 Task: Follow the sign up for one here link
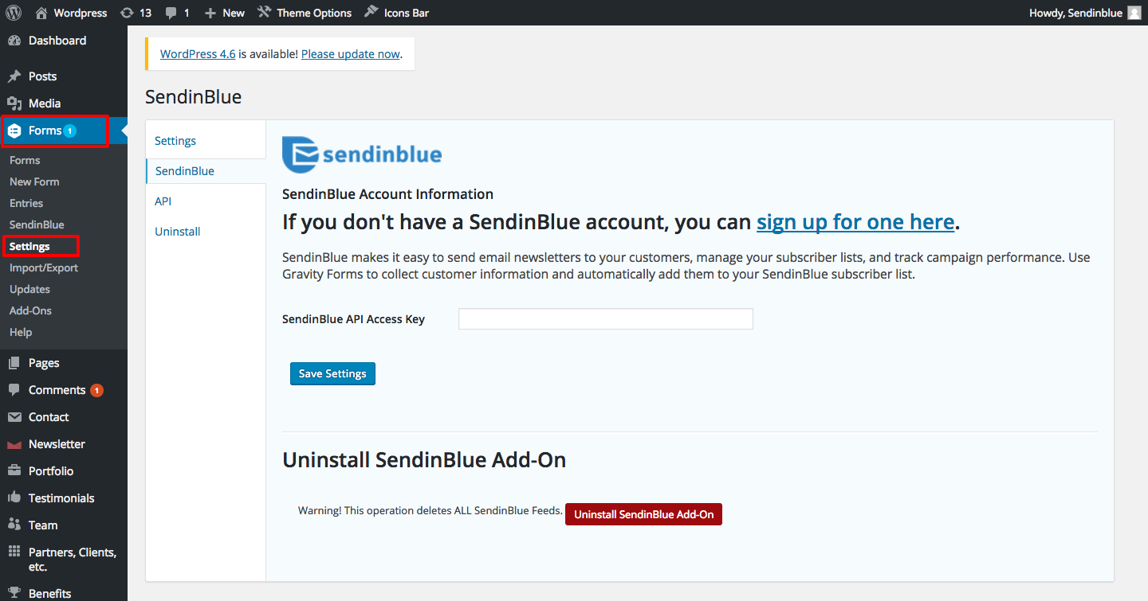855,221
